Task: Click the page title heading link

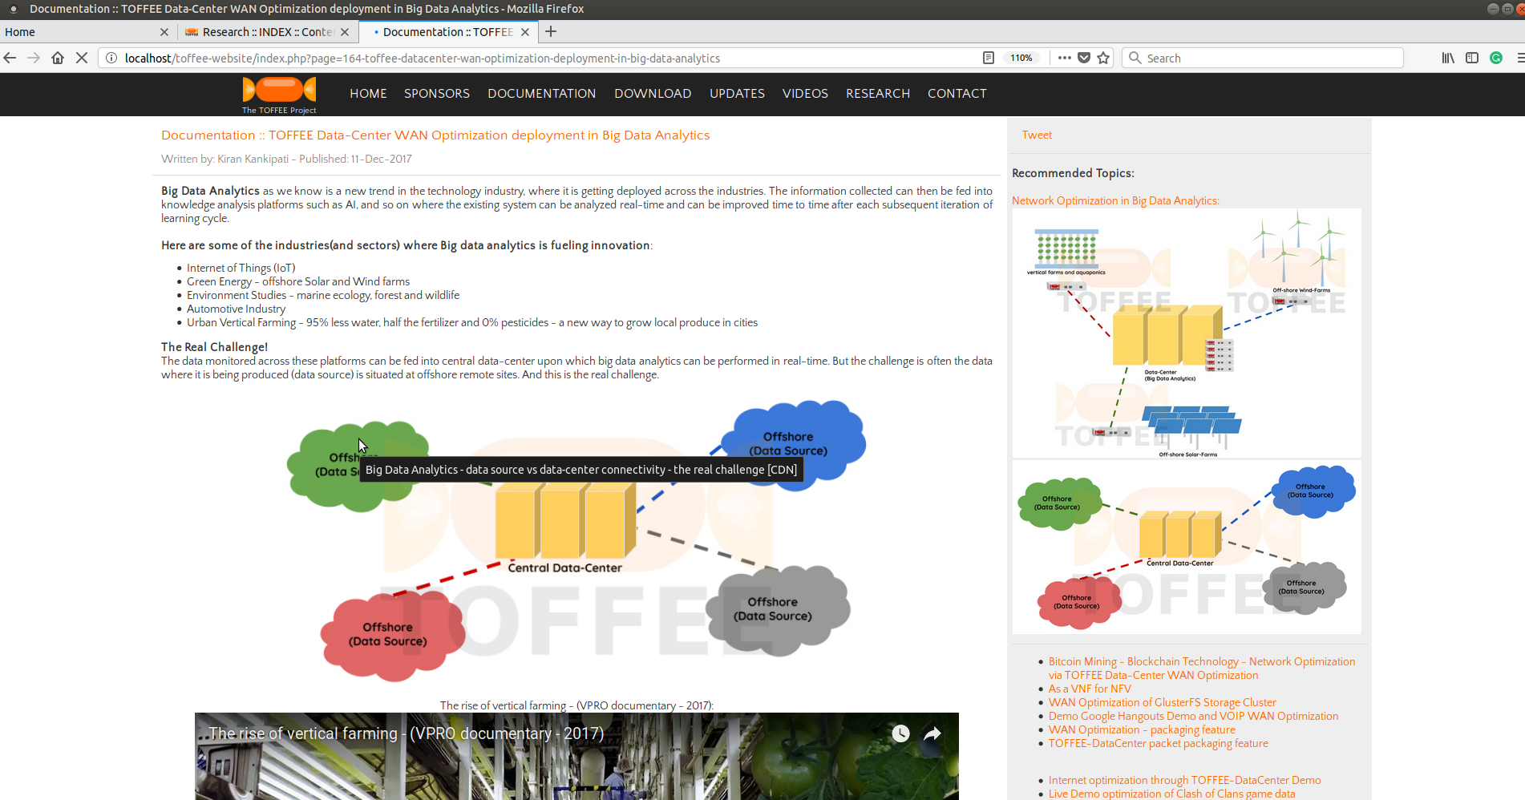Action: pos(435,135)
